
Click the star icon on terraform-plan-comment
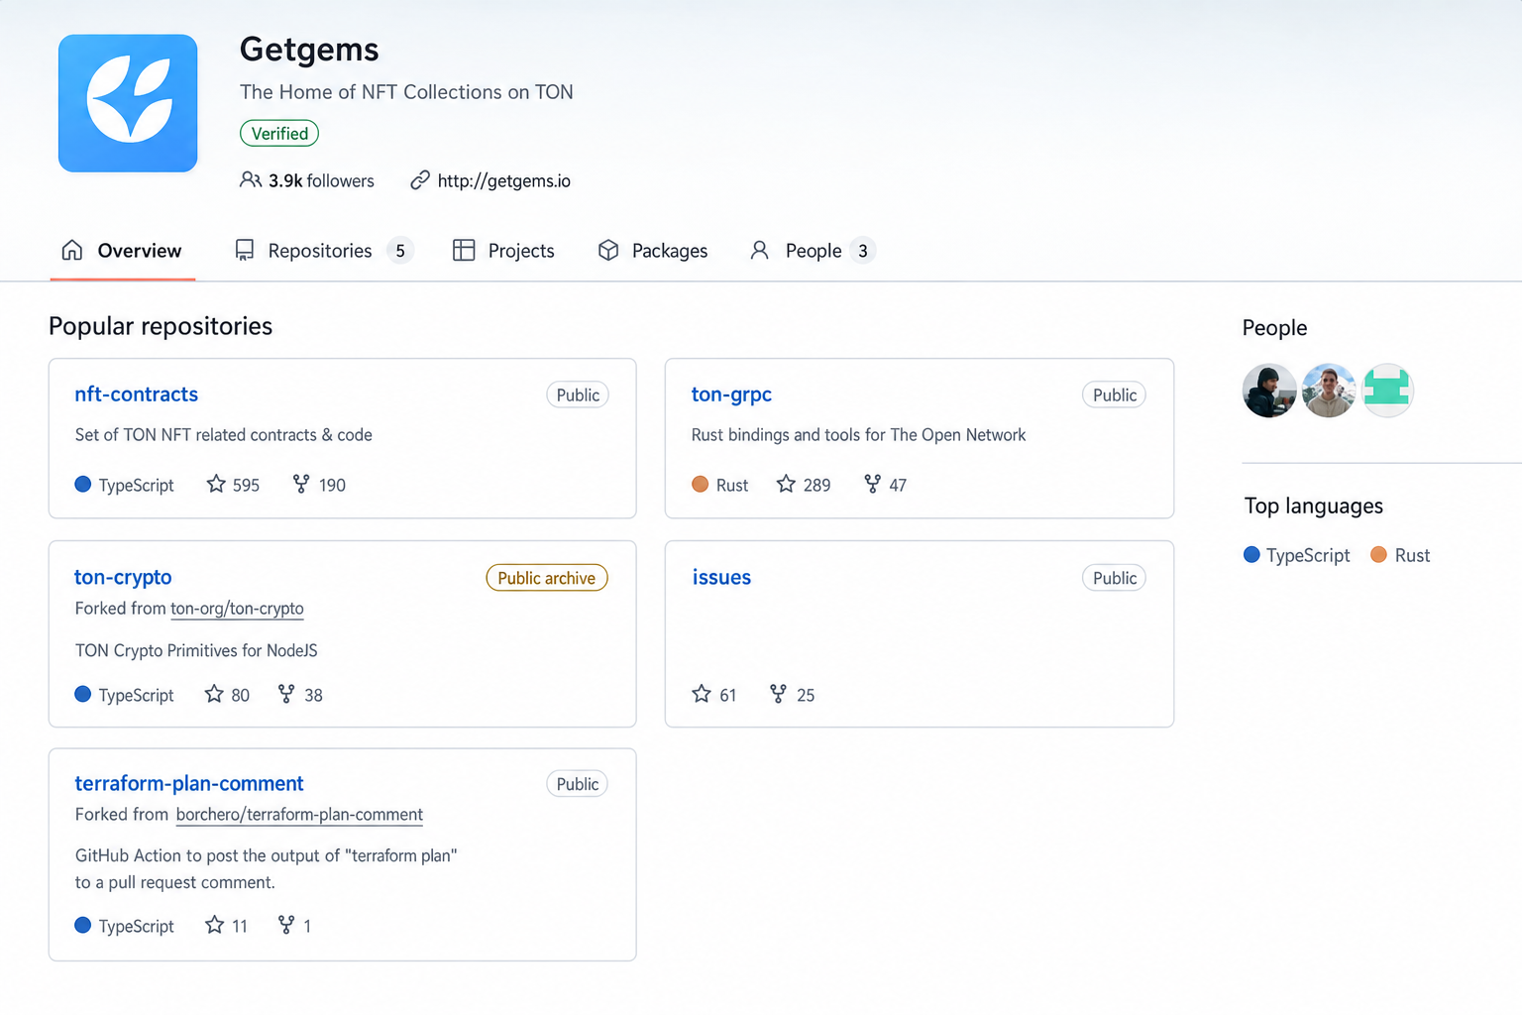(214, 925)
